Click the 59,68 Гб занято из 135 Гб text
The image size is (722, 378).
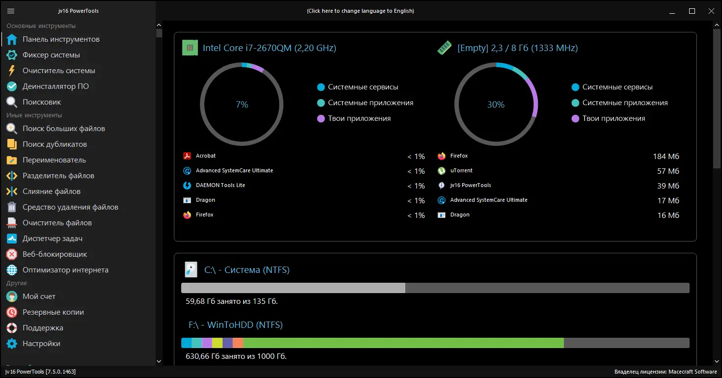pos(232,301)
